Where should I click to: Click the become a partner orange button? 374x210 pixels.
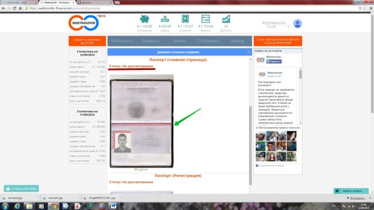(x=278, y=41)
